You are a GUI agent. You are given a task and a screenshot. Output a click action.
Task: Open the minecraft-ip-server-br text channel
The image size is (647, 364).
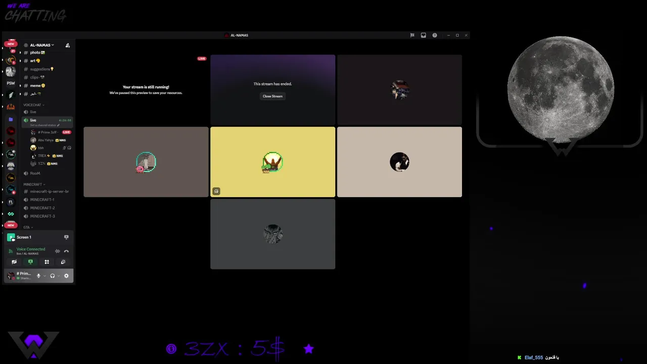tap(45, 192)
